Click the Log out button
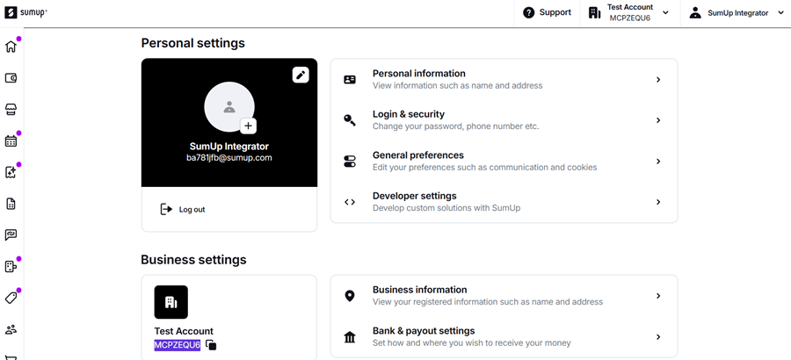Viewport: 791px width, 360px height. tap(183, 210)
